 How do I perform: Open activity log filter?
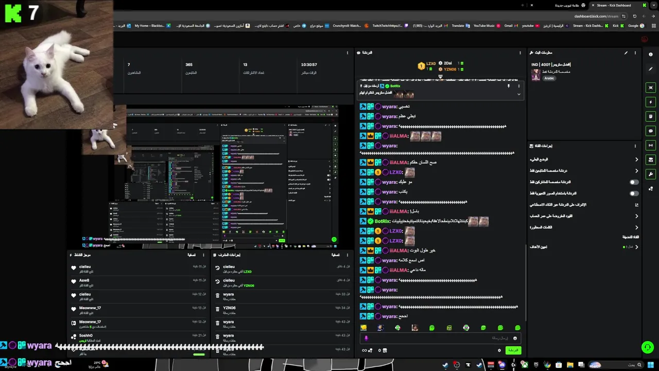click(x=191, y=255)
